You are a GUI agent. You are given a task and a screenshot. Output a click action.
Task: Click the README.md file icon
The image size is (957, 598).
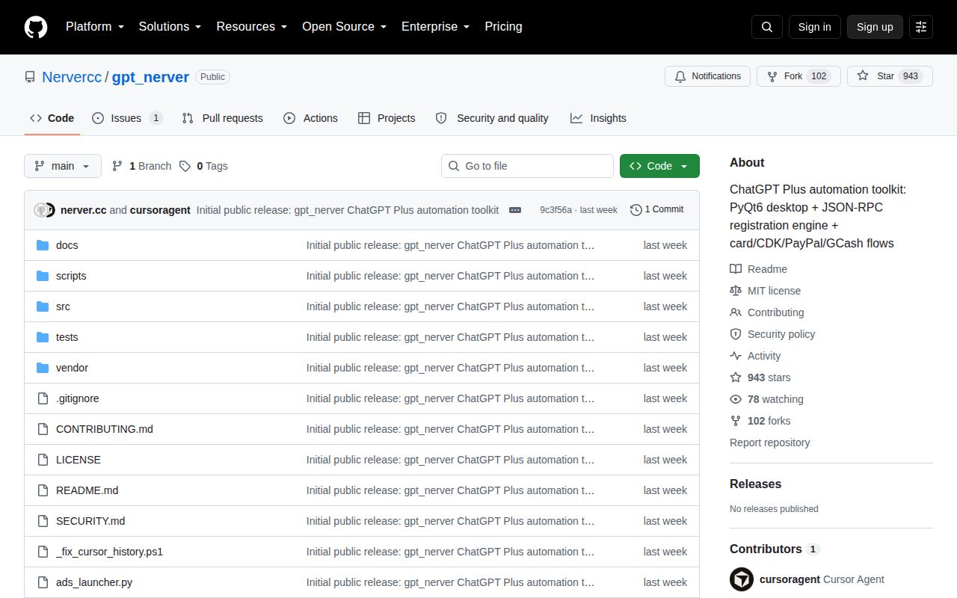(x=43, y=490)
